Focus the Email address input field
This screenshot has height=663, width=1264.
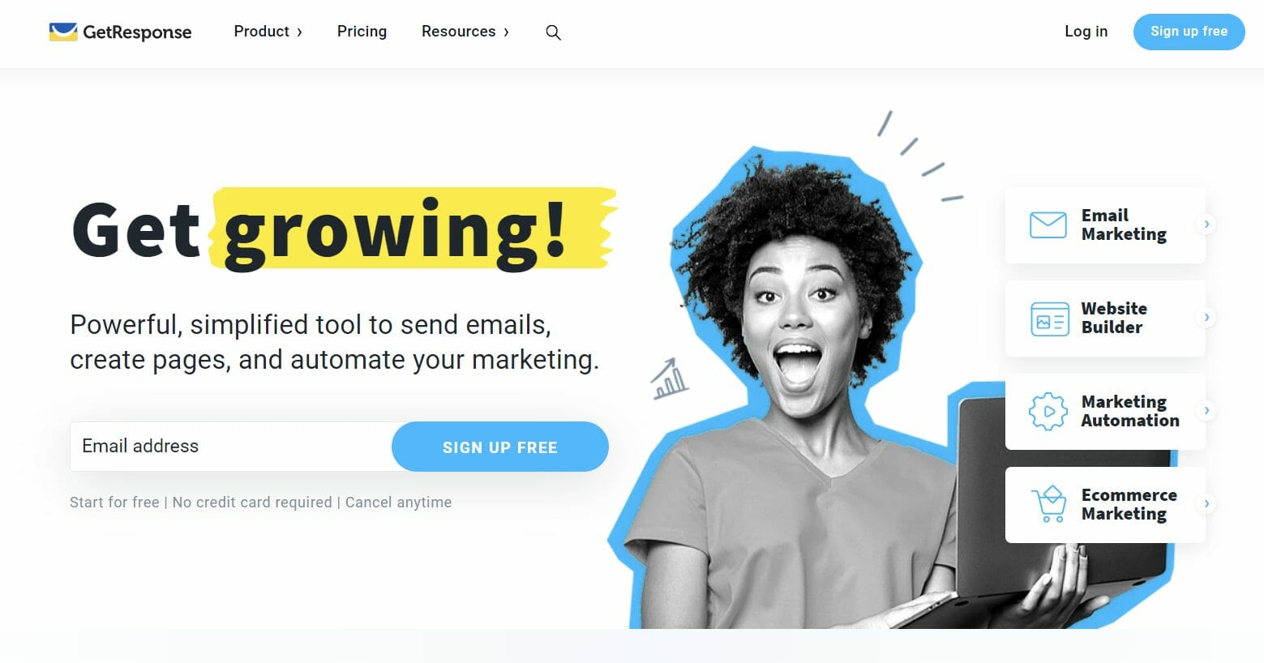(x=231, y=447)
